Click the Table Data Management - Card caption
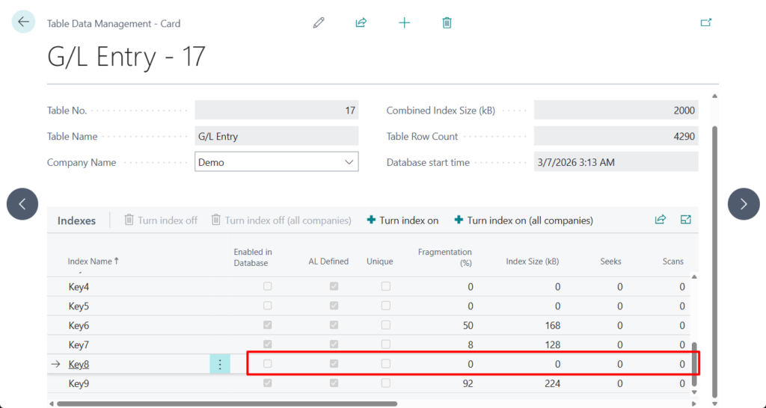The image size is (766, 408). point(114,23)
